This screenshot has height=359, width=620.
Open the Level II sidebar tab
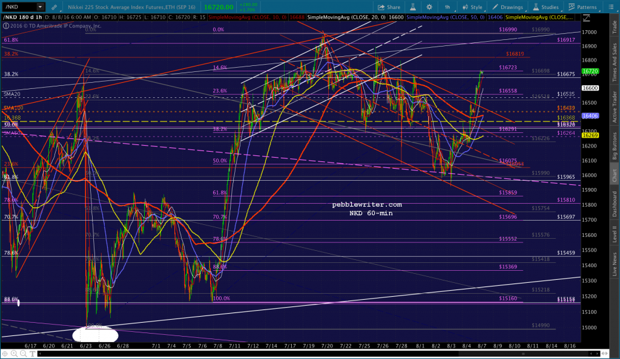tap(615, 233)
